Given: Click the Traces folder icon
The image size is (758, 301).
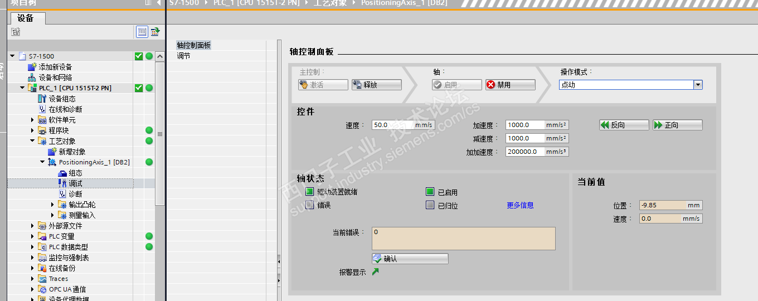Looking at the screenshot, I should coord(42,279).
